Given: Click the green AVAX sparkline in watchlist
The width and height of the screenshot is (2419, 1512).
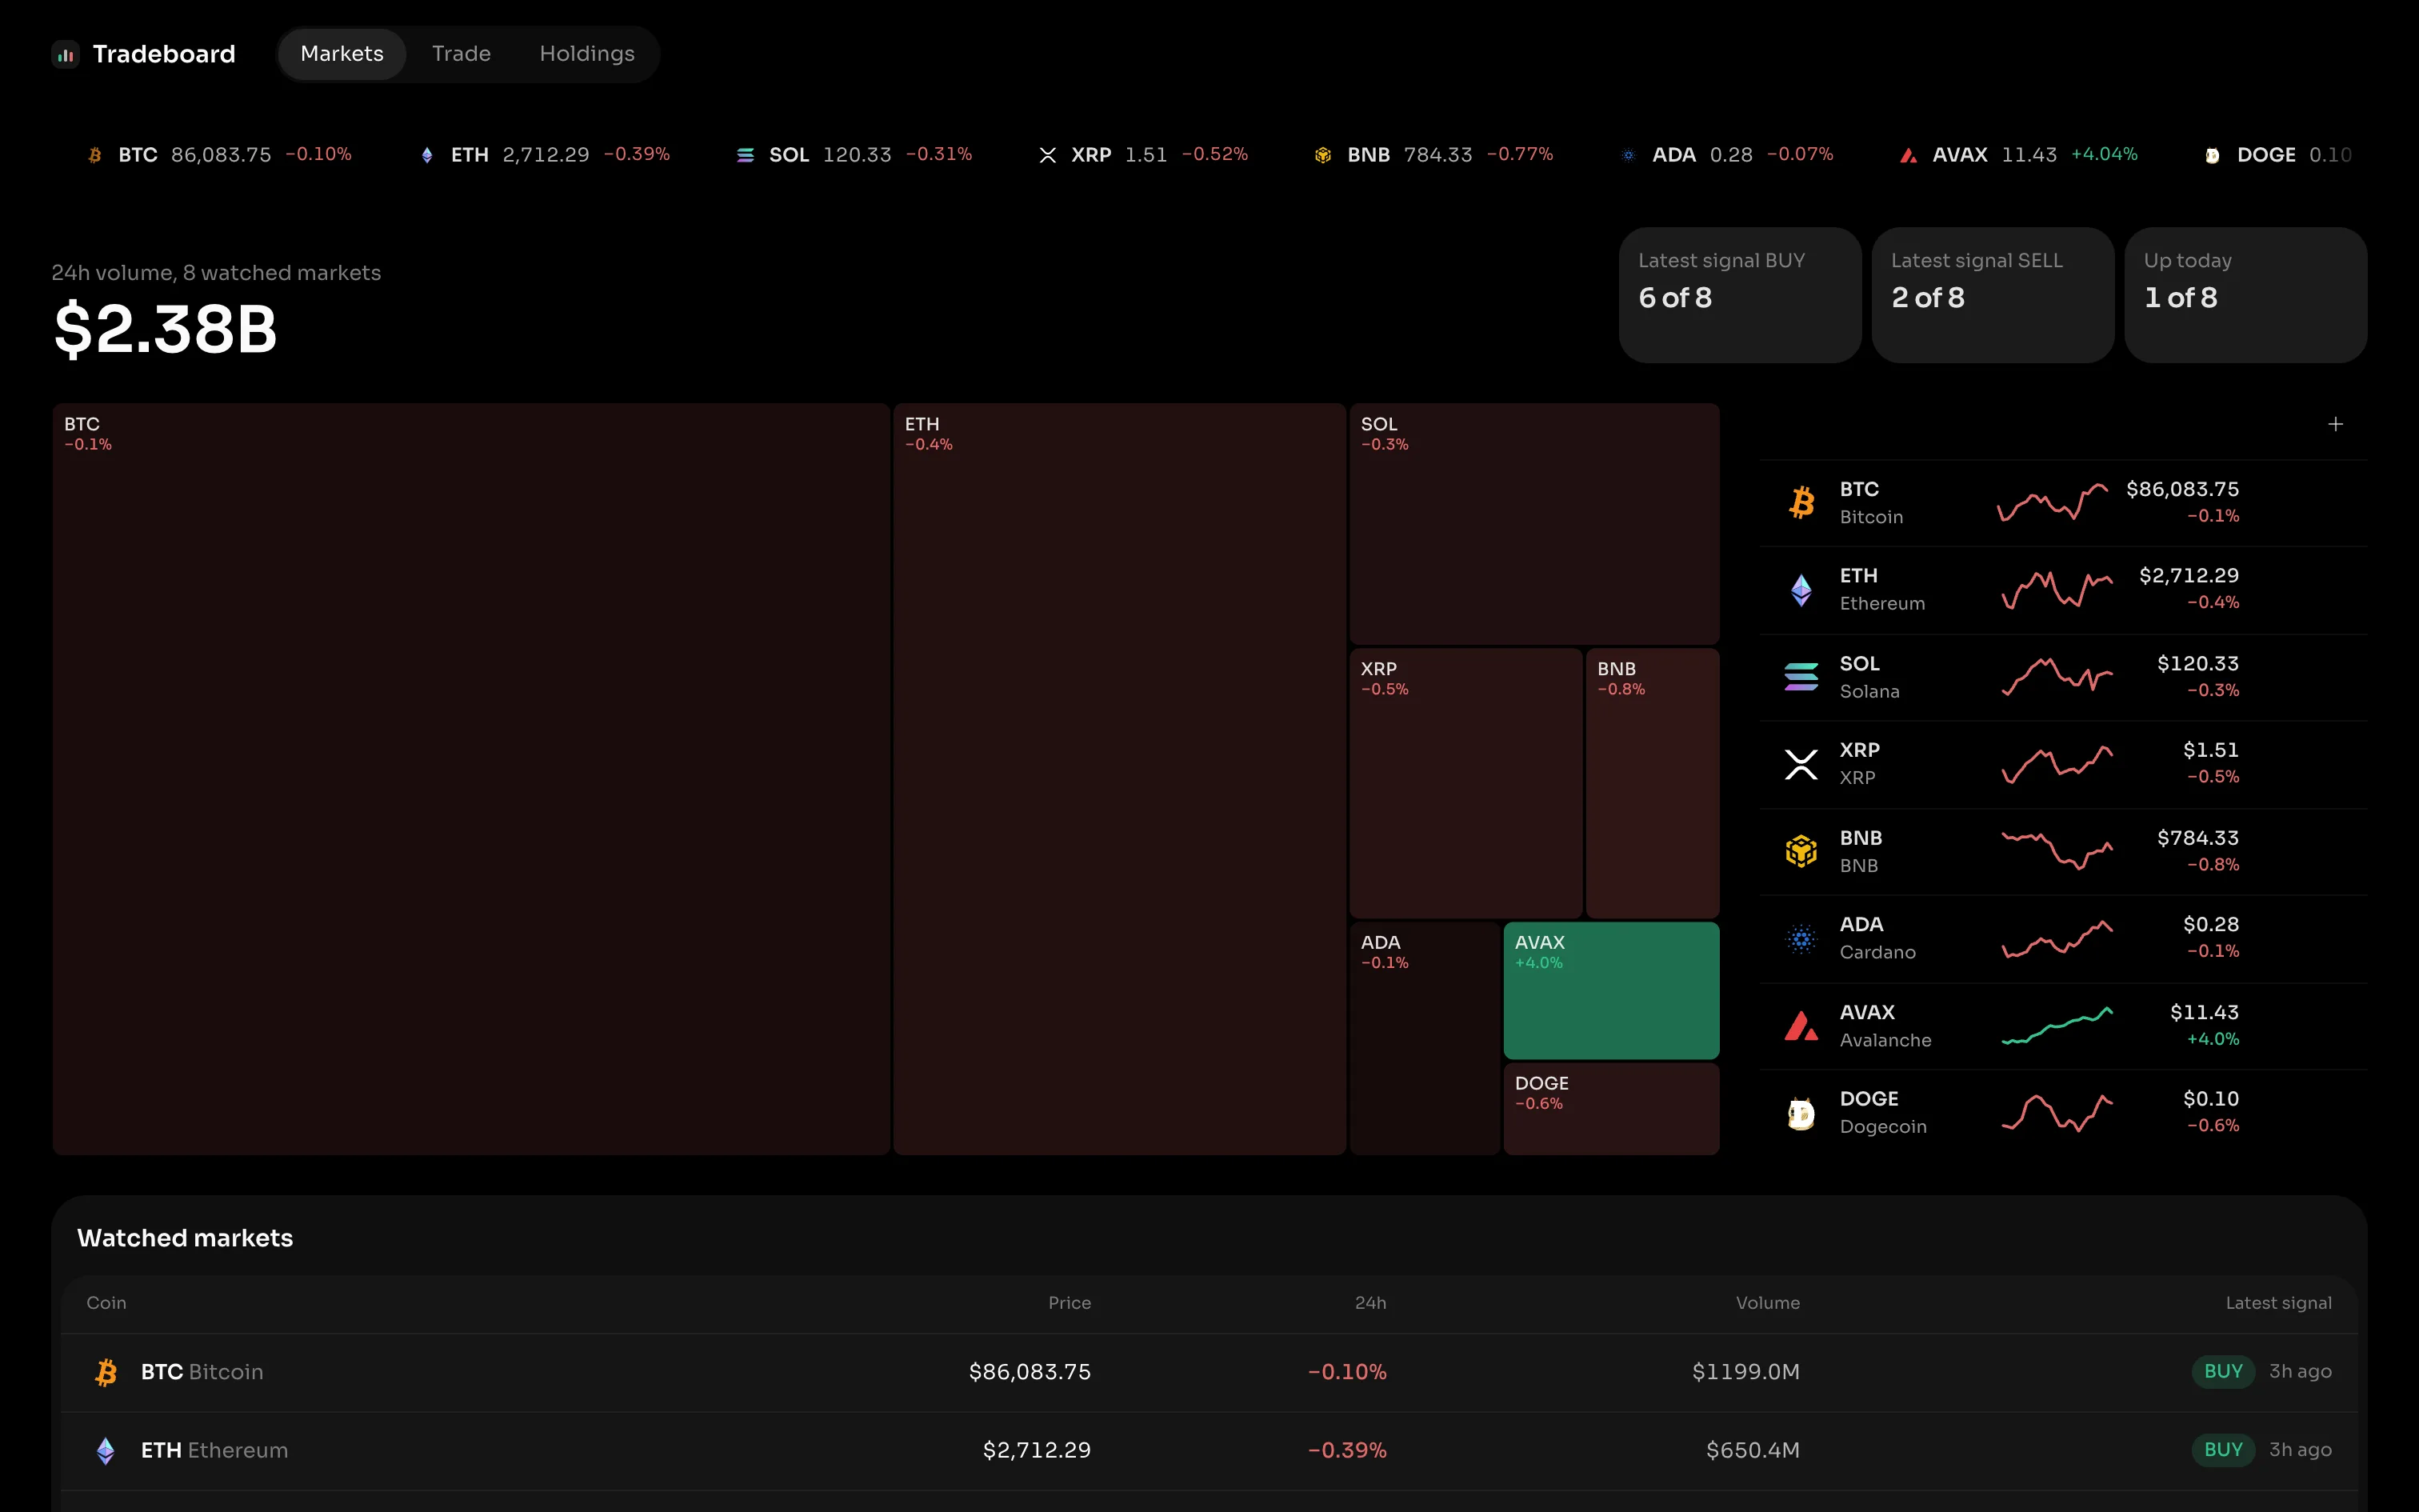Looking at the screenshot, I should tap(2057, 1026).
